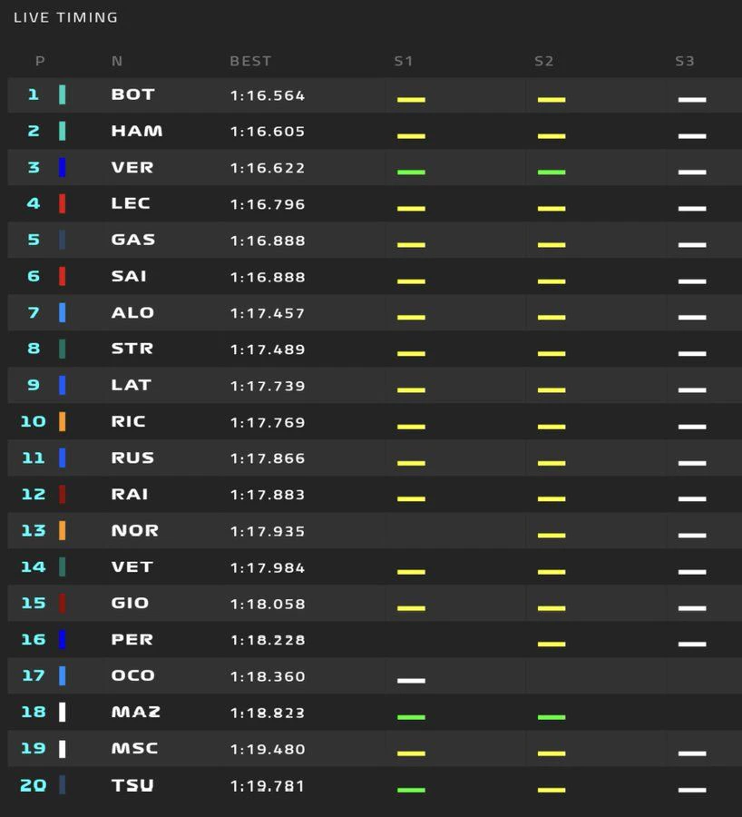Click HAM's yellow S2 sector bar

552,136
